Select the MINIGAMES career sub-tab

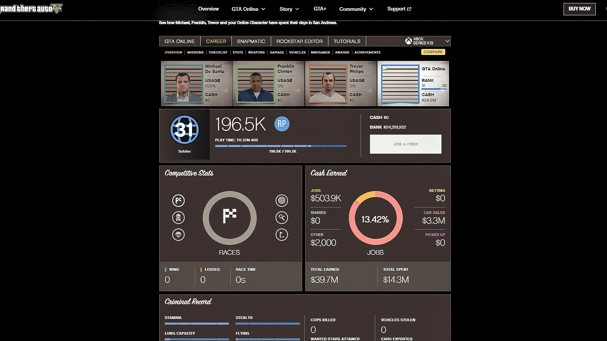pos(321,52)
